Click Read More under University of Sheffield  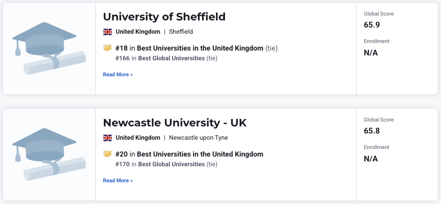point(118,75)
